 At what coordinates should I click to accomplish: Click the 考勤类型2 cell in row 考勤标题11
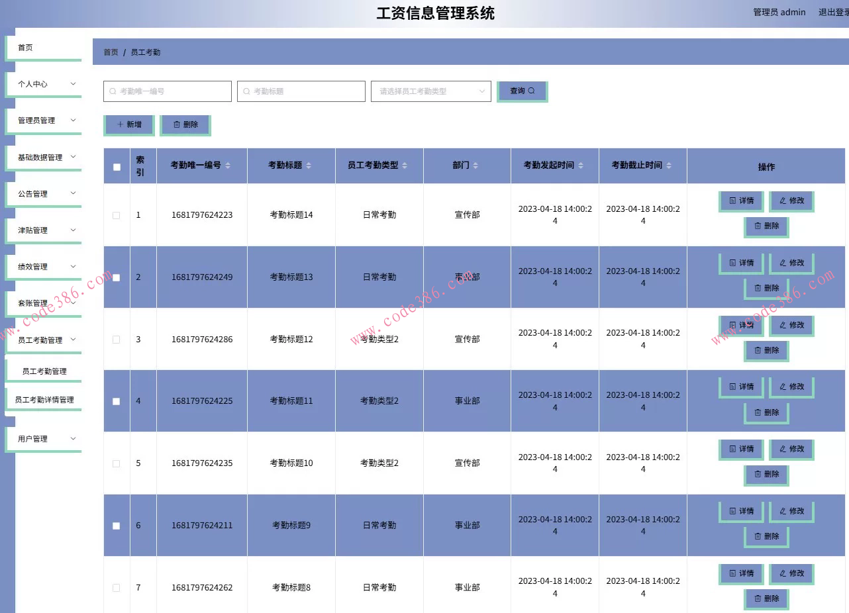379,401
